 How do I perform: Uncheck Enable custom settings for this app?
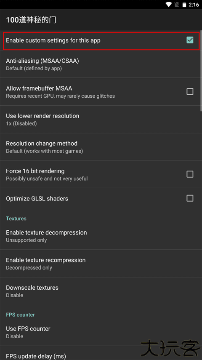coord(190,40)
